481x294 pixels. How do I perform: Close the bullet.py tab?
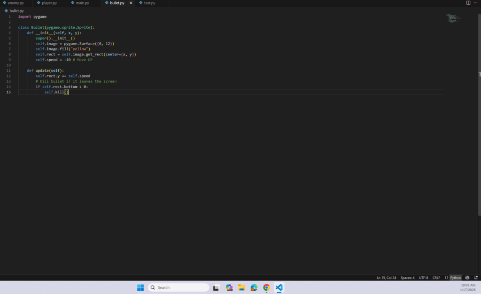[x=131, y=3]
